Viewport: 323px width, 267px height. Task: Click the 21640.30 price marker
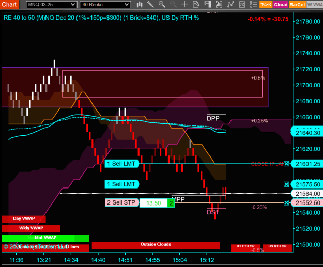click(x=307, y=133)
